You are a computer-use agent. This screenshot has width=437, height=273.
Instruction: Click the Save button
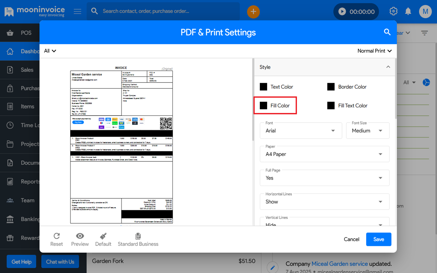(378, 239)
